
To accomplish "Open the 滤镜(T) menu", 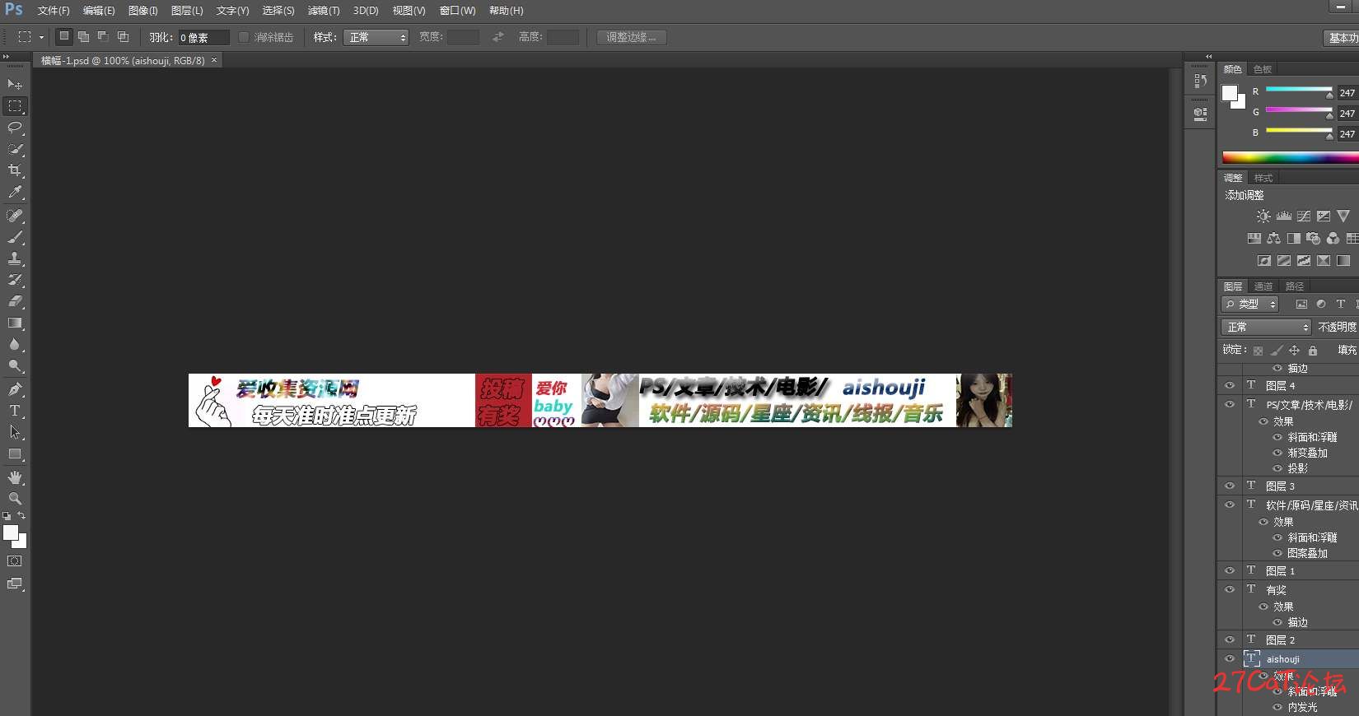I will tap(324, 11).
